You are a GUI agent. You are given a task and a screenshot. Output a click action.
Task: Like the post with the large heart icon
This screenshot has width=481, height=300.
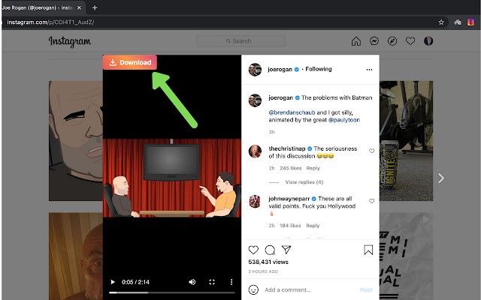click(x=253, y=250)
